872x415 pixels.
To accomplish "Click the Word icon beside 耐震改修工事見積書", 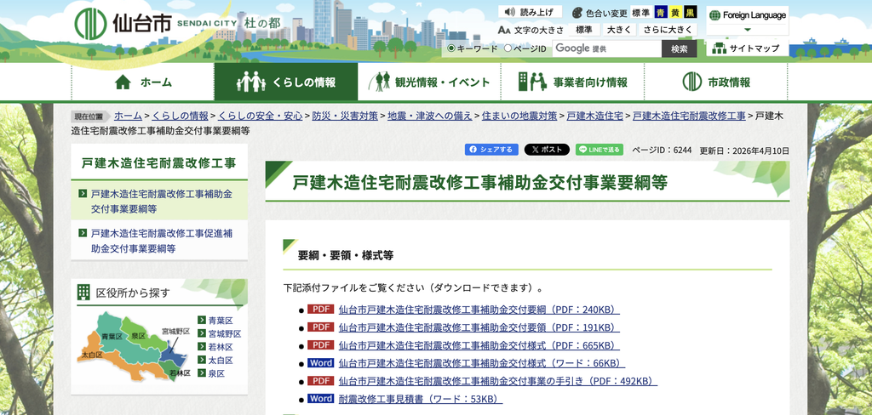I will 320,398.
